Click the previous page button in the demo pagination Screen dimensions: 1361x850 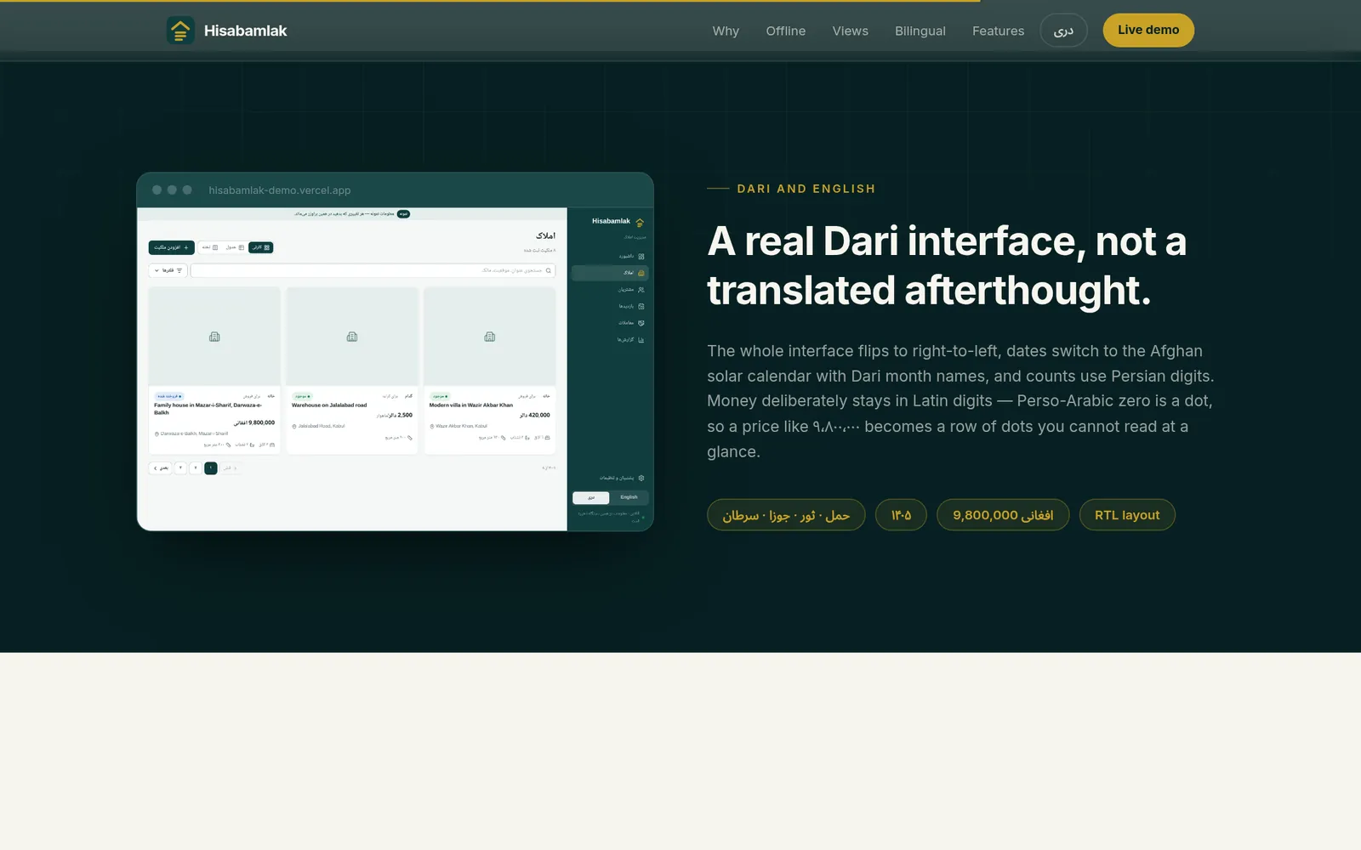(229, 468)
